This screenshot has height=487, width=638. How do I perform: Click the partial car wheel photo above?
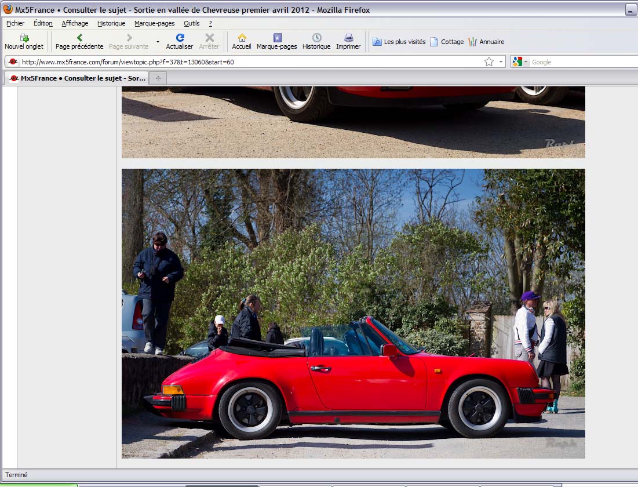(x=353, y=122)
